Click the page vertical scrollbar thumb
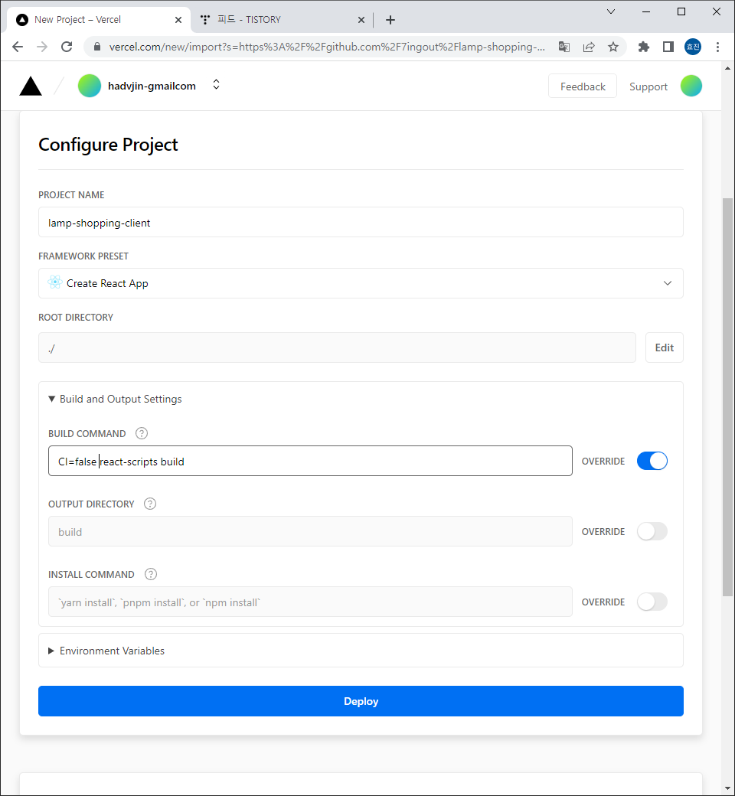 click(x=727, y=397)
